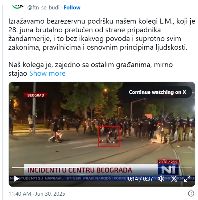Click the INCIDENTI U CENTRU BEOGRADA banner

(80, 170)
